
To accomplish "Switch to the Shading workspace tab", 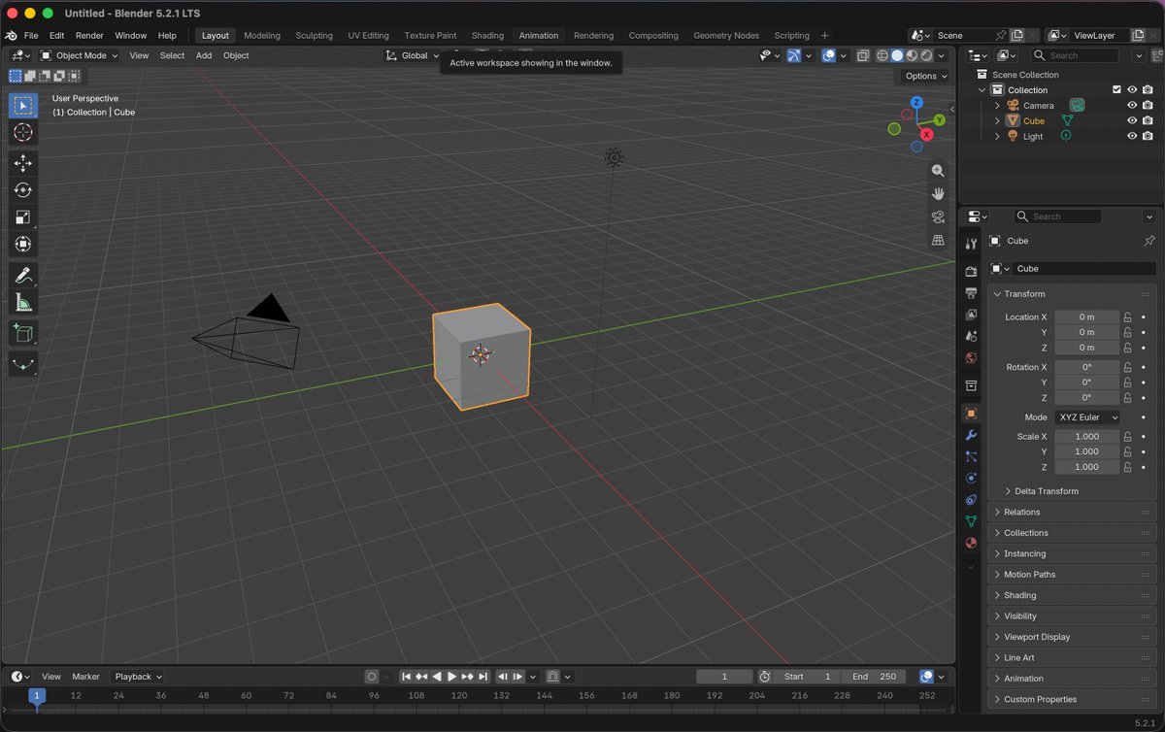I will 487,36.
